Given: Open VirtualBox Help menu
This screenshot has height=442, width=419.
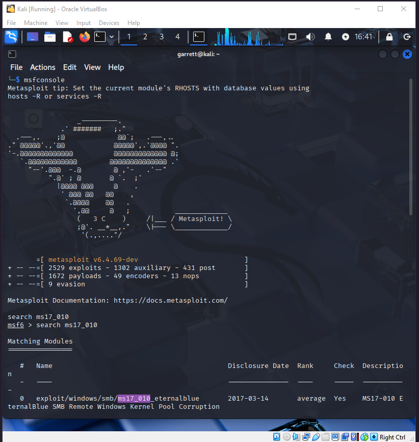Looking at the screenshot, I should click(134, 23).
